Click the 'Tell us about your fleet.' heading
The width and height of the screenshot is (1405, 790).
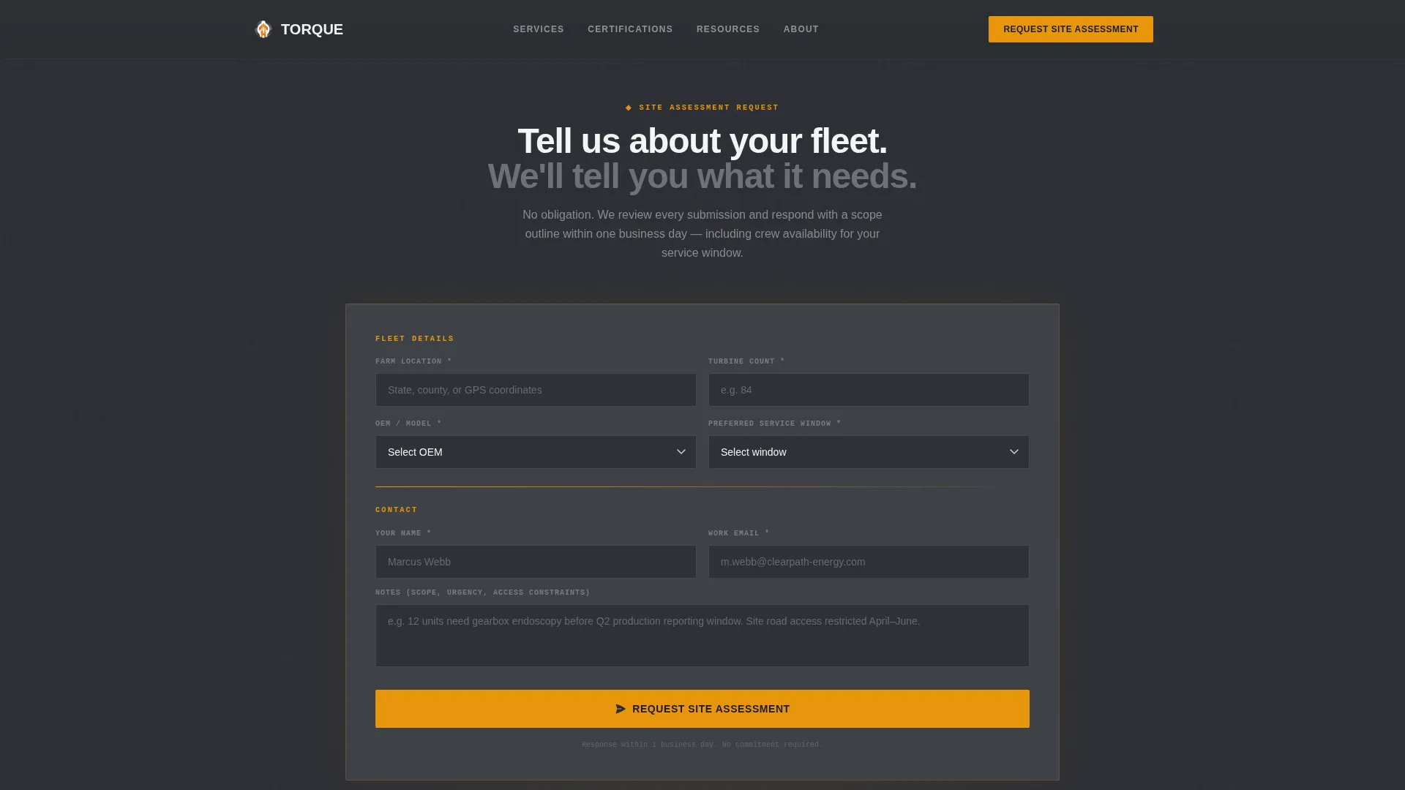(702, 141)
